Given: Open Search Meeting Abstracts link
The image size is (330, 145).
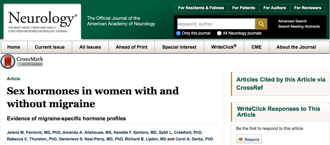Looking at the screenshot, I should pos(299,26).
